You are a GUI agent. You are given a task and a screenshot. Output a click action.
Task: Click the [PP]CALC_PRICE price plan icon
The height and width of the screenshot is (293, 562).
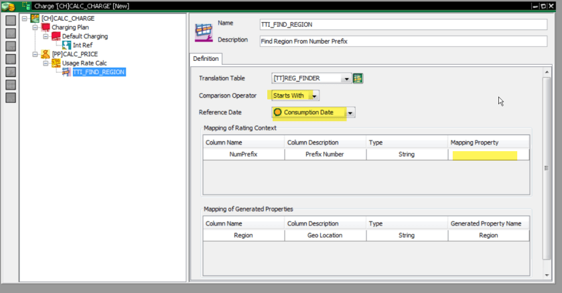pos(46,54)
